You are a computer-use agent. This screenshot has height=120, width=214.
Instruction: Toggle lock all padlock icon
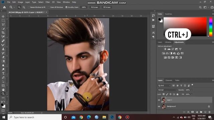tap(178, 94)
